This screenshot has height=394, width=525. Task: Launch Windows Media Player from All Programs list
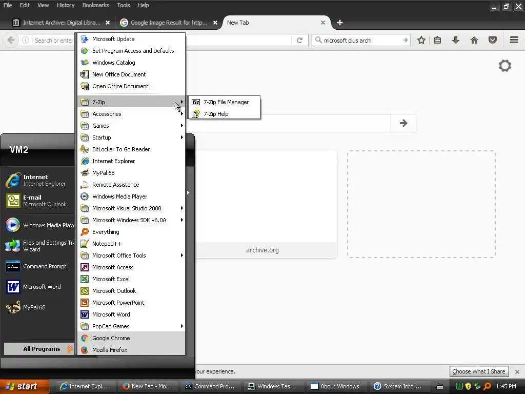pyautogui.click(x=131, y=196)
